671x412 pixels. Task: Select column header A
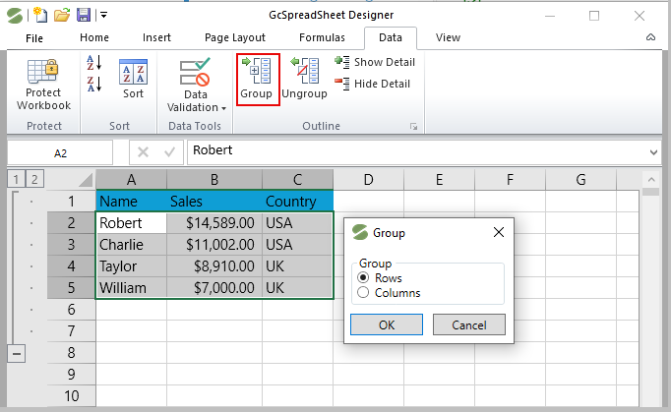point(132,180)
